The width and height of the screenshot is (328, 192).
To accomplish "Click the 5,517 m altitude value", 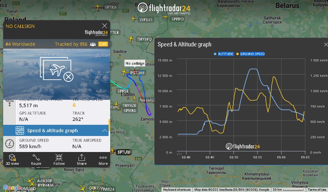I will coord(29,106).
